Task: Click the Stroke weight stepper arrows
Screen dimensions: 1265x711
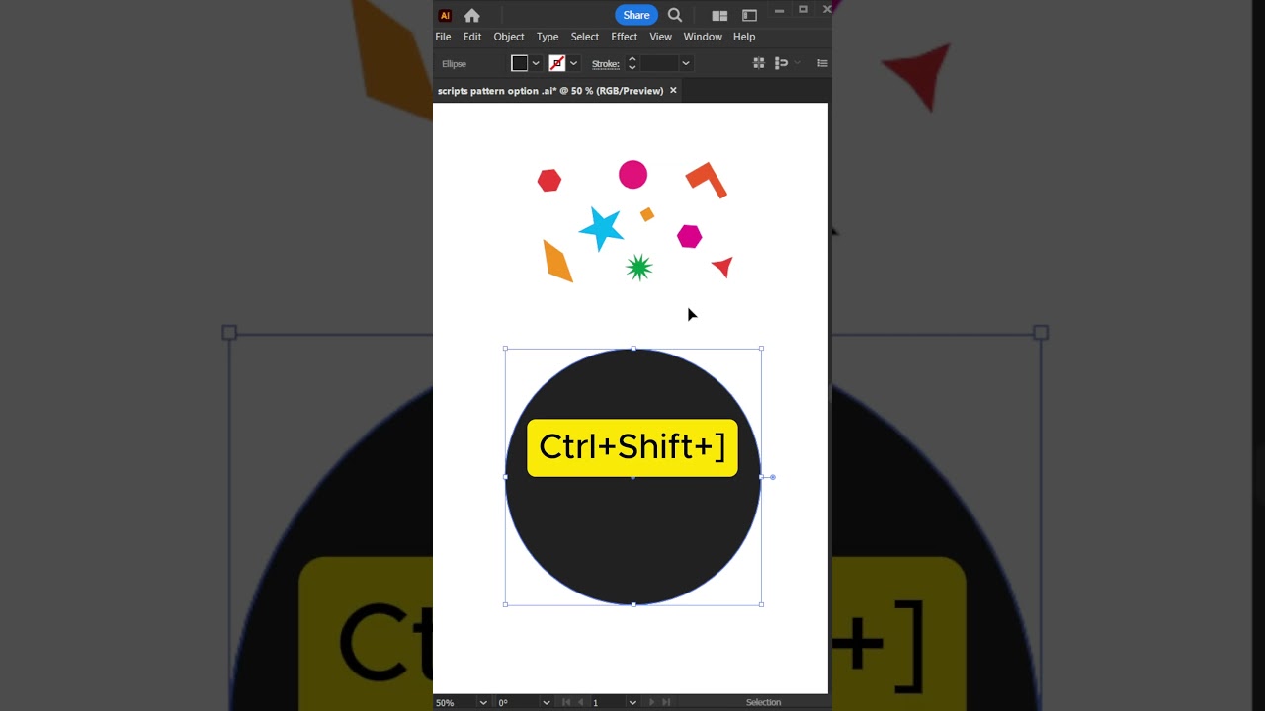Action: point(632,63)
